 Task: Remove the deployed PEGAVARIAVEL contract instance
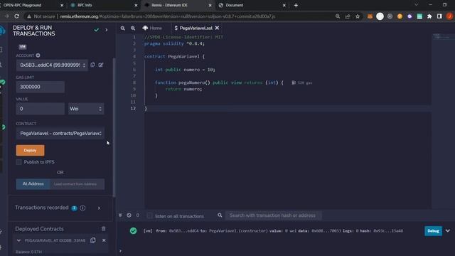pos(104,240)
